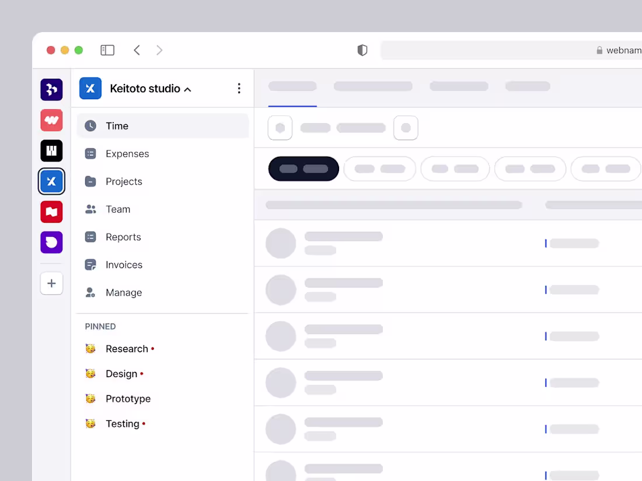Select the first underlined placeholder tab
The image size is (642, 481).
tap(292, 87)
